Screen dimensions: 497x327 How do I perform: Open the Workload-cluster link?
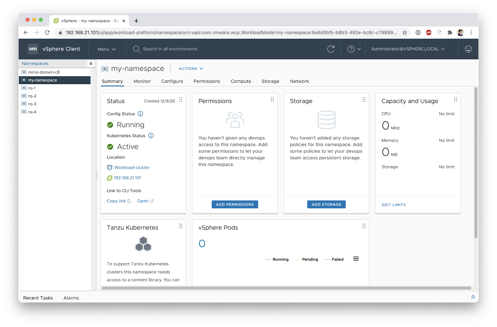pyautogui.click(x=132, y=168)
